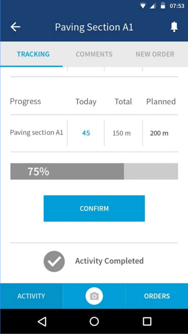
Task: Open the Comments tab
Action: click(94, 54)
